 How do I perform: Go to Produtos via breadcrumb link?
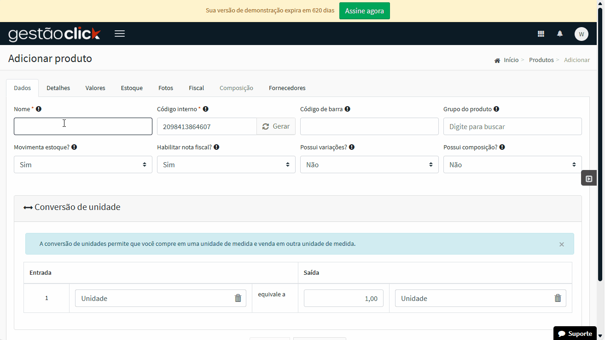(541, 60)
